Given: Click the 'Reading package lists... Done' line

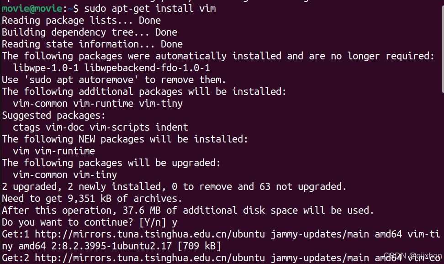Looking at the screenshot, I should [x=81, y=21].
